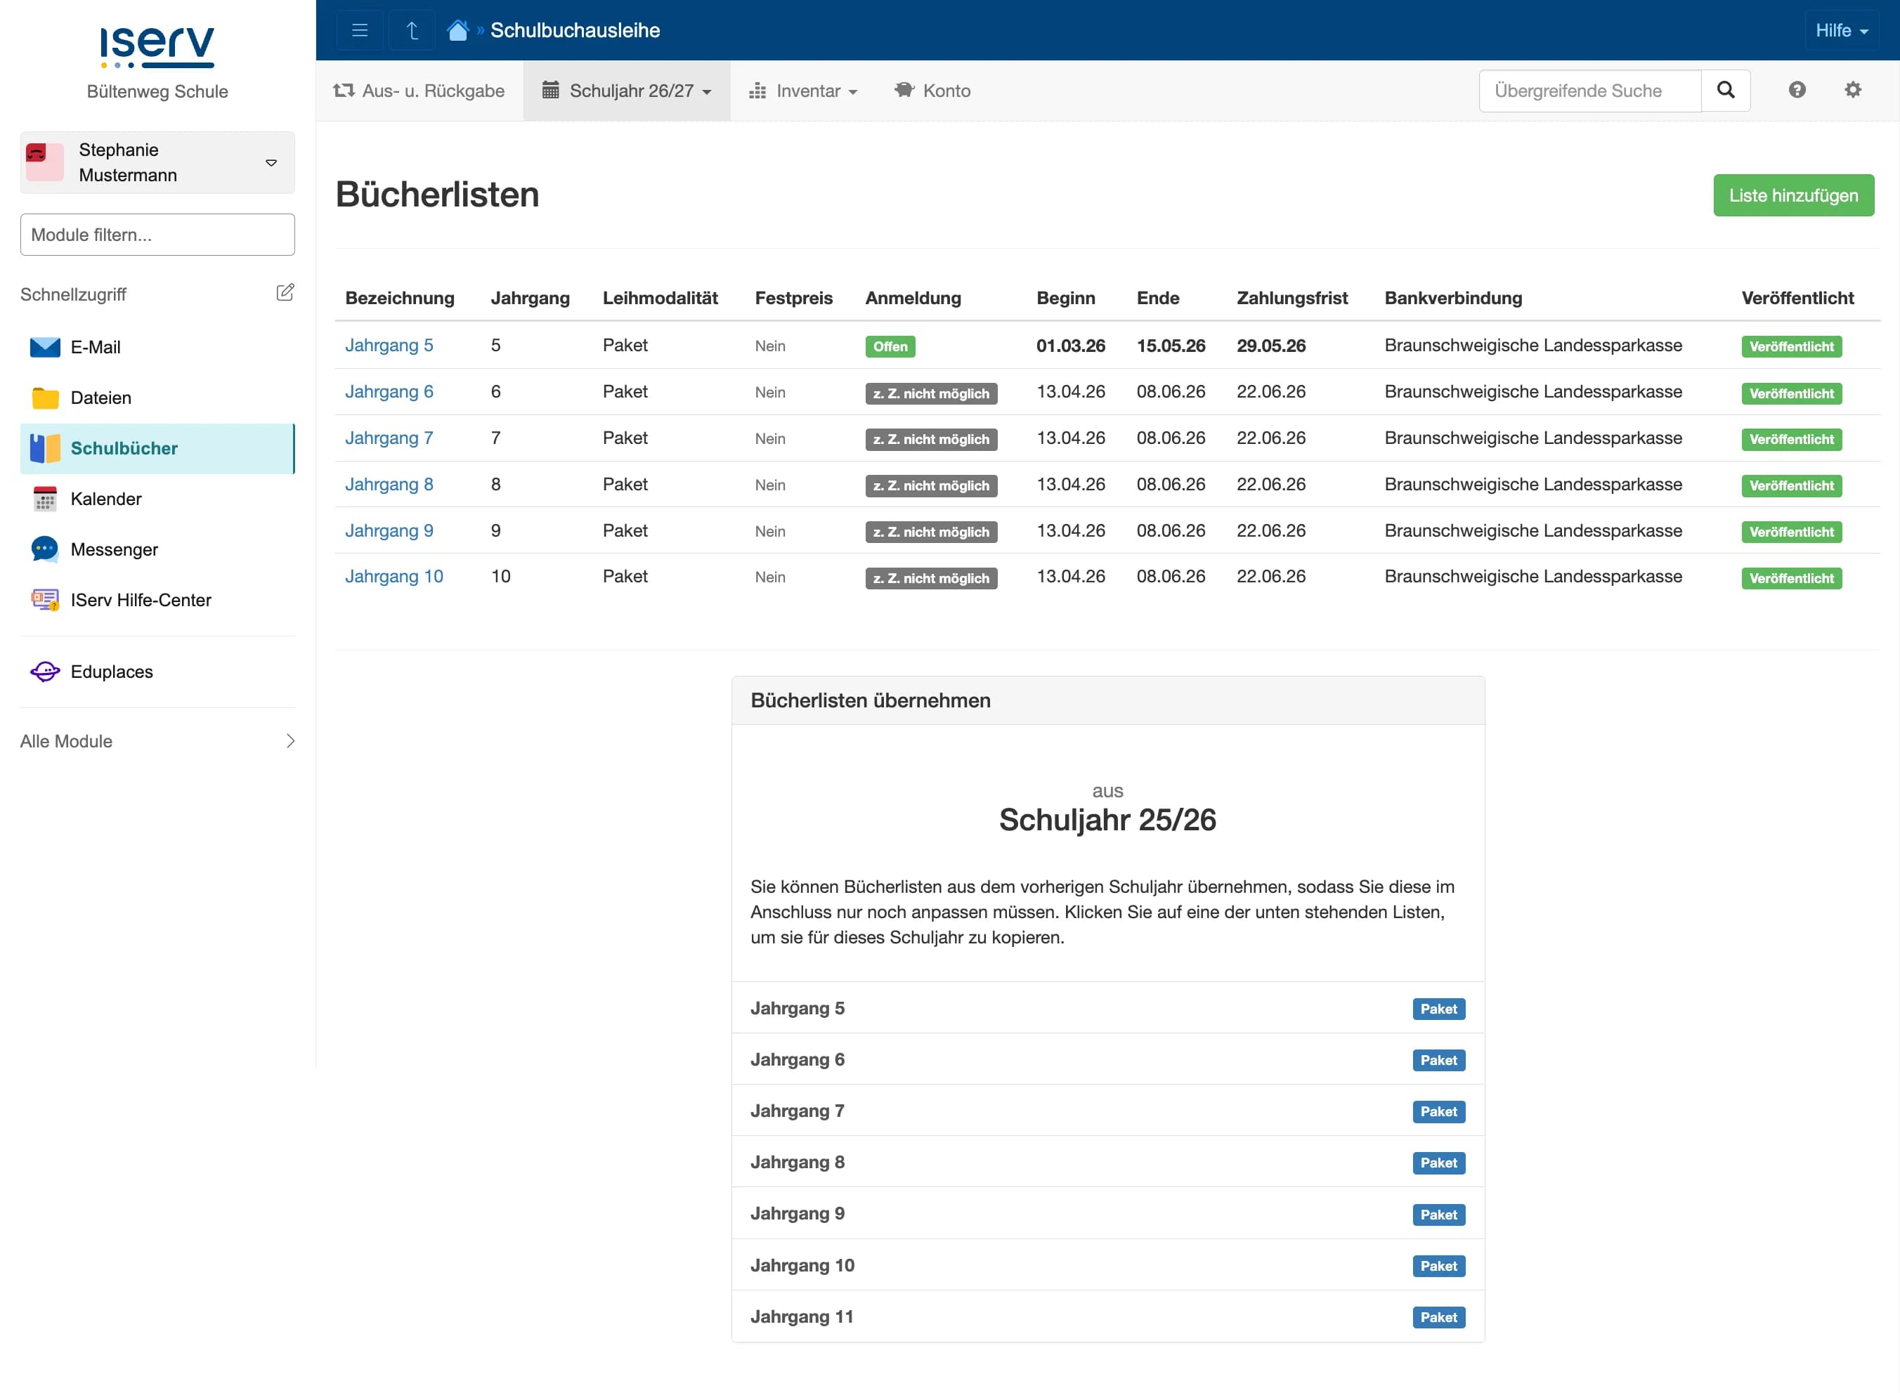Click the hamburger menu icon
Screen dimensions: 1900x1393
(x=359, y=30)
